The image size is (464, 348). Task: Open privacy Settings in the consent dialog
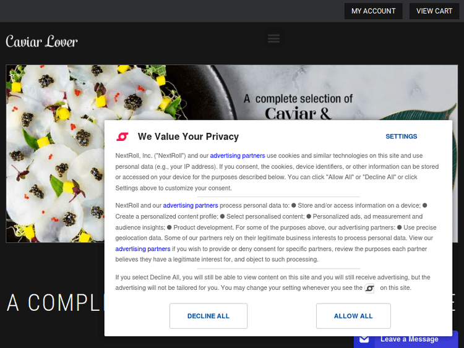[x=401, y=137]
